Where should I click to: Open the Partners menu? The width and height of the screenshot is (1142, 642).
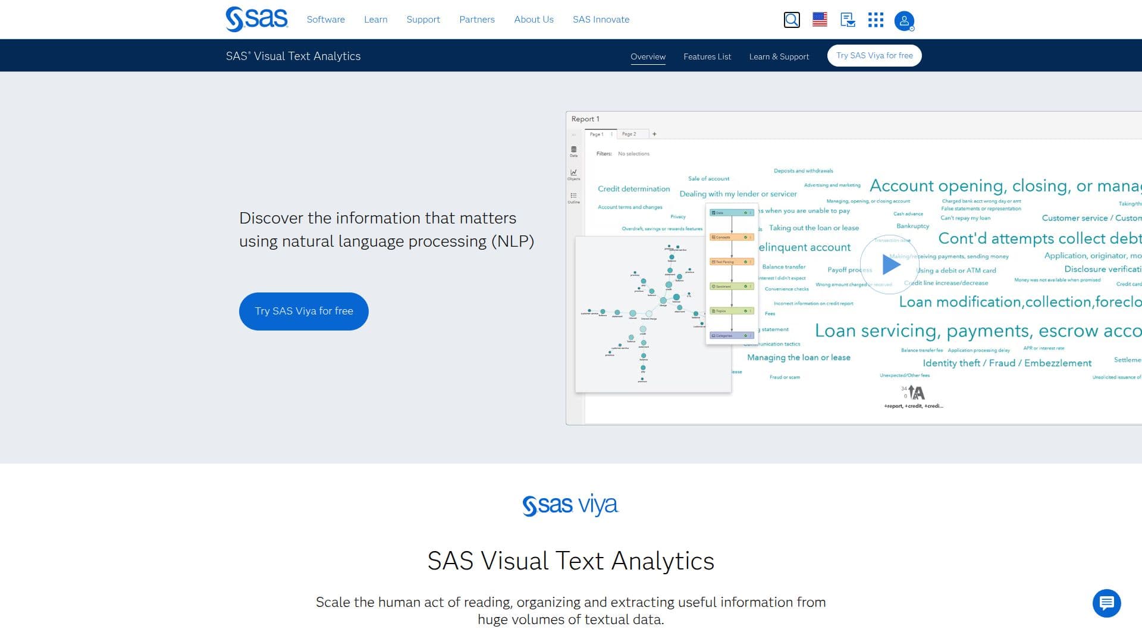[x=476, y=20]
